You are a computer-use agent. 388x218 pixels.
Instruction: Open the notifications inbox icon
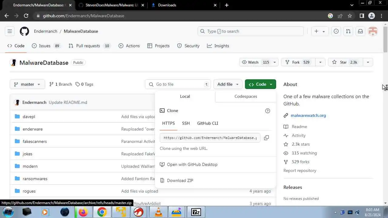360,31
